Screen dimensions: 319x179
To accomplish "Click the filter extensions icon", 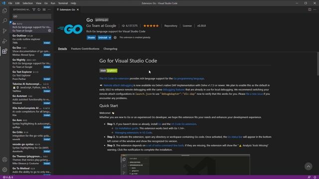I will tap(34, 9).
